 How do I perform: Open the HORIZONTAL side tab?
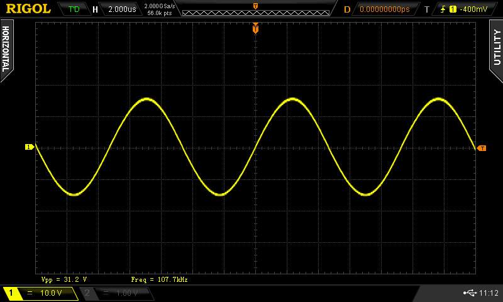pos(6,49)
